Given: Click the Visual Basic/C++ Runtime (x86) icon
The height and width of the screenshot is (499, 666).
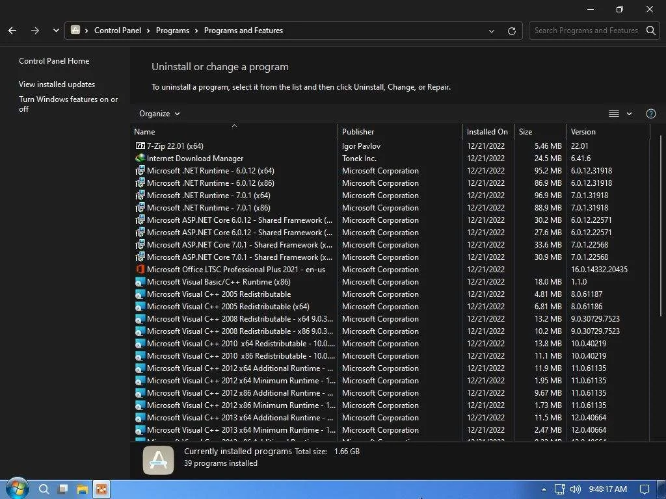Looking at the screenshot, I should (140, 281).
